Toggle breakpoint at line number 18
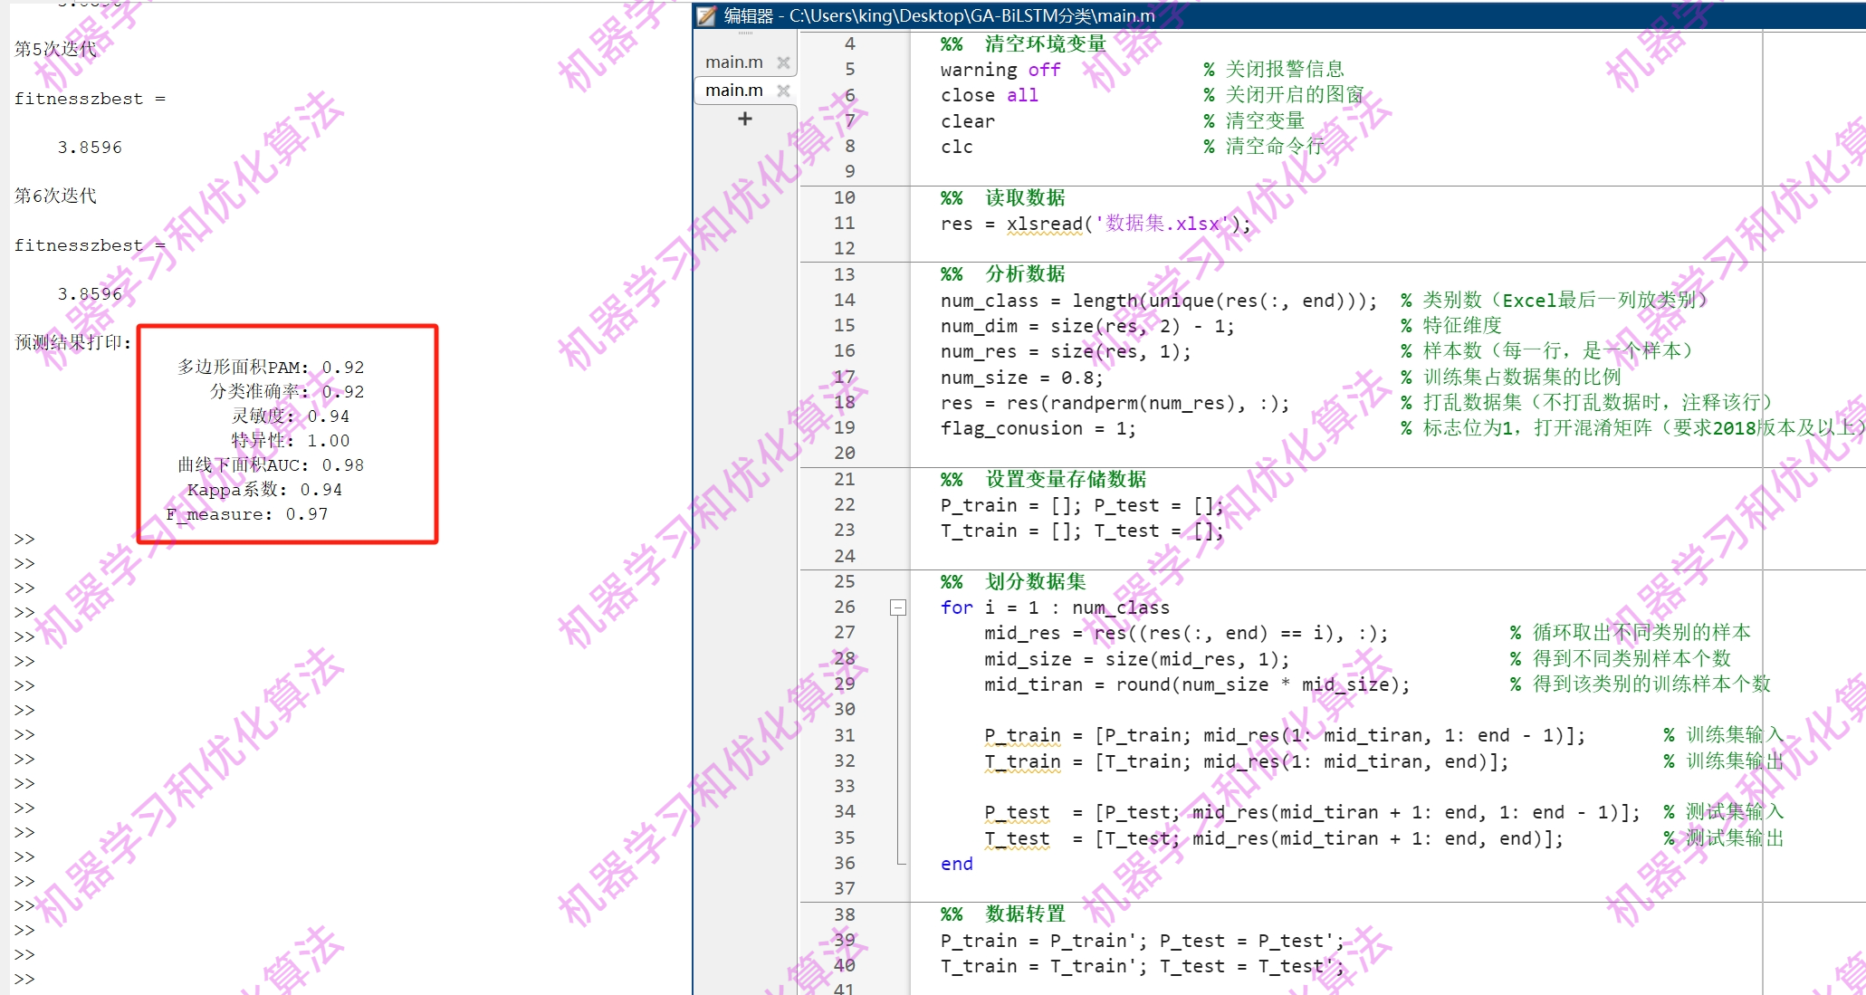1866x995 pixels. (x=844, y=402)
